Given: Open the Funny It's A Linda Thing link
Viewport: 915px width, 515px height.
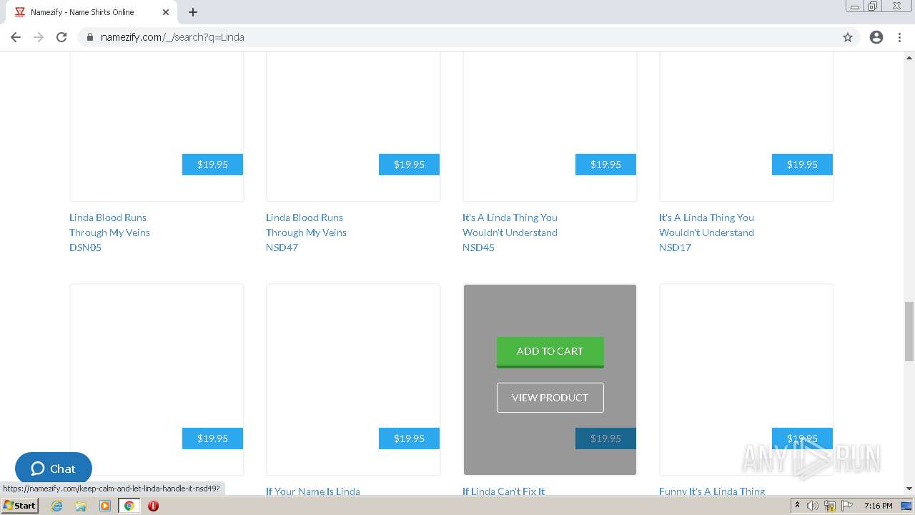Looking at the screenshot, I should (x=712, y=491).
